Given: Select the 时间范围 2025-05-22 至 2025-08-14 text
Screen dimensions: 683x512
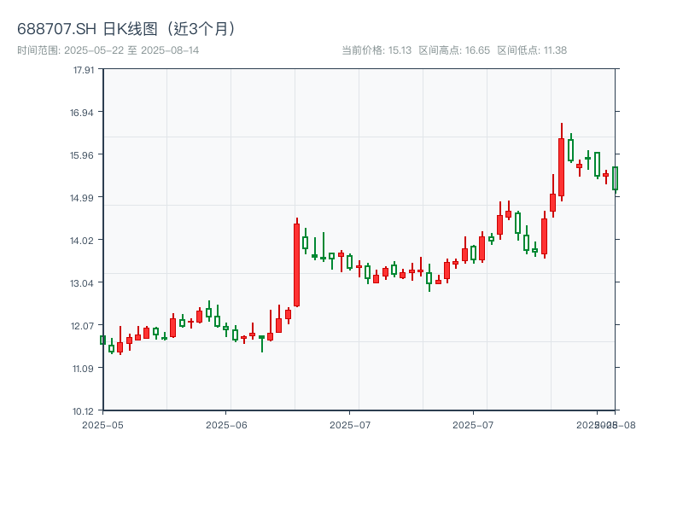Looking at the screenshot, I should coord(108,50).
